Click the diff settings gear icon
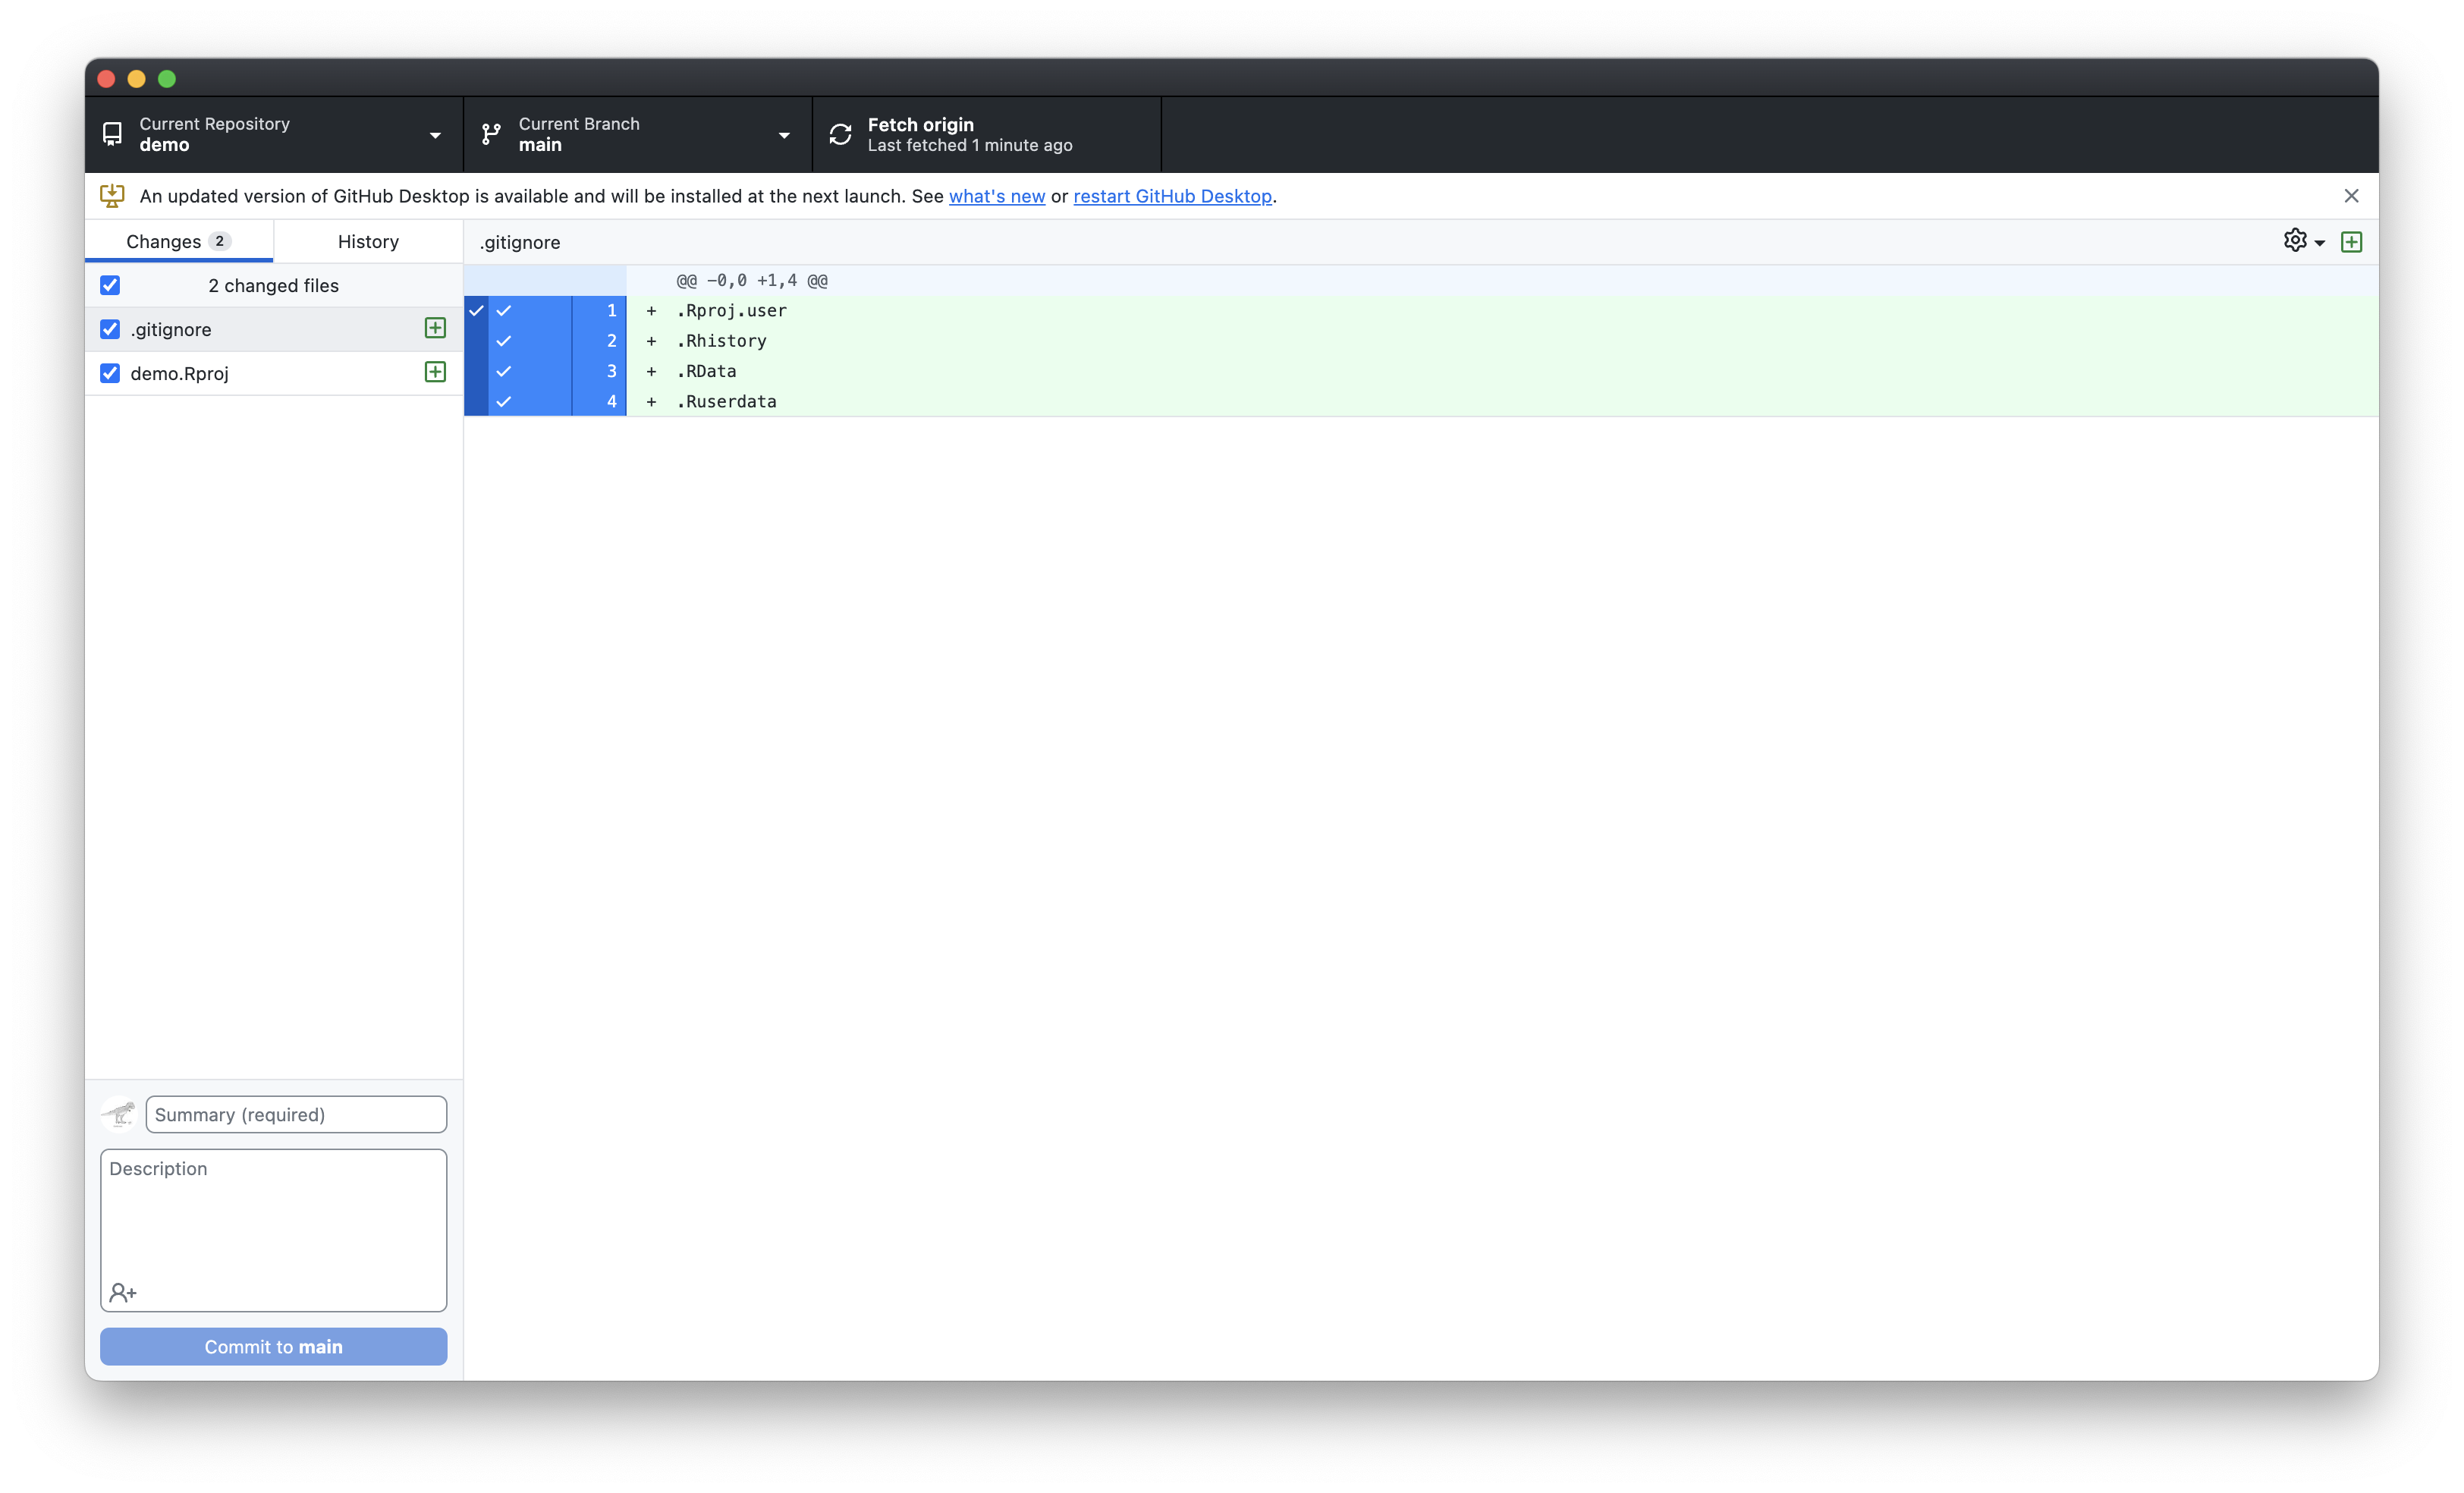2464x1493 pixels. click(x=2295, y=240)
